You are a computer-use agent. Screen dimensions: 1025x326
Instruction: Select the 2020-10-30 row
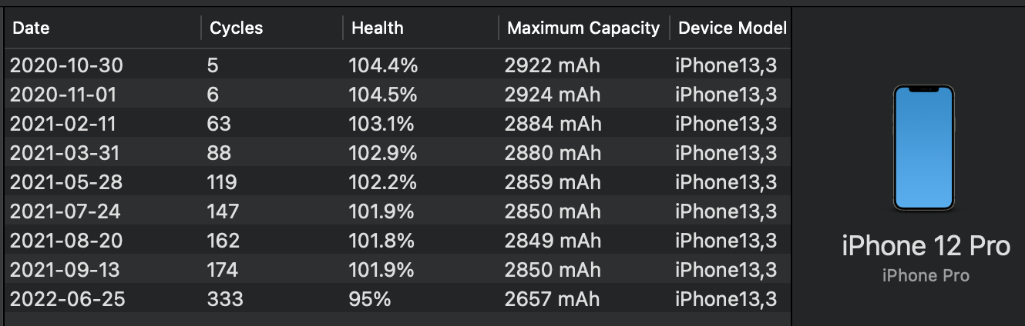click(398, 66)
